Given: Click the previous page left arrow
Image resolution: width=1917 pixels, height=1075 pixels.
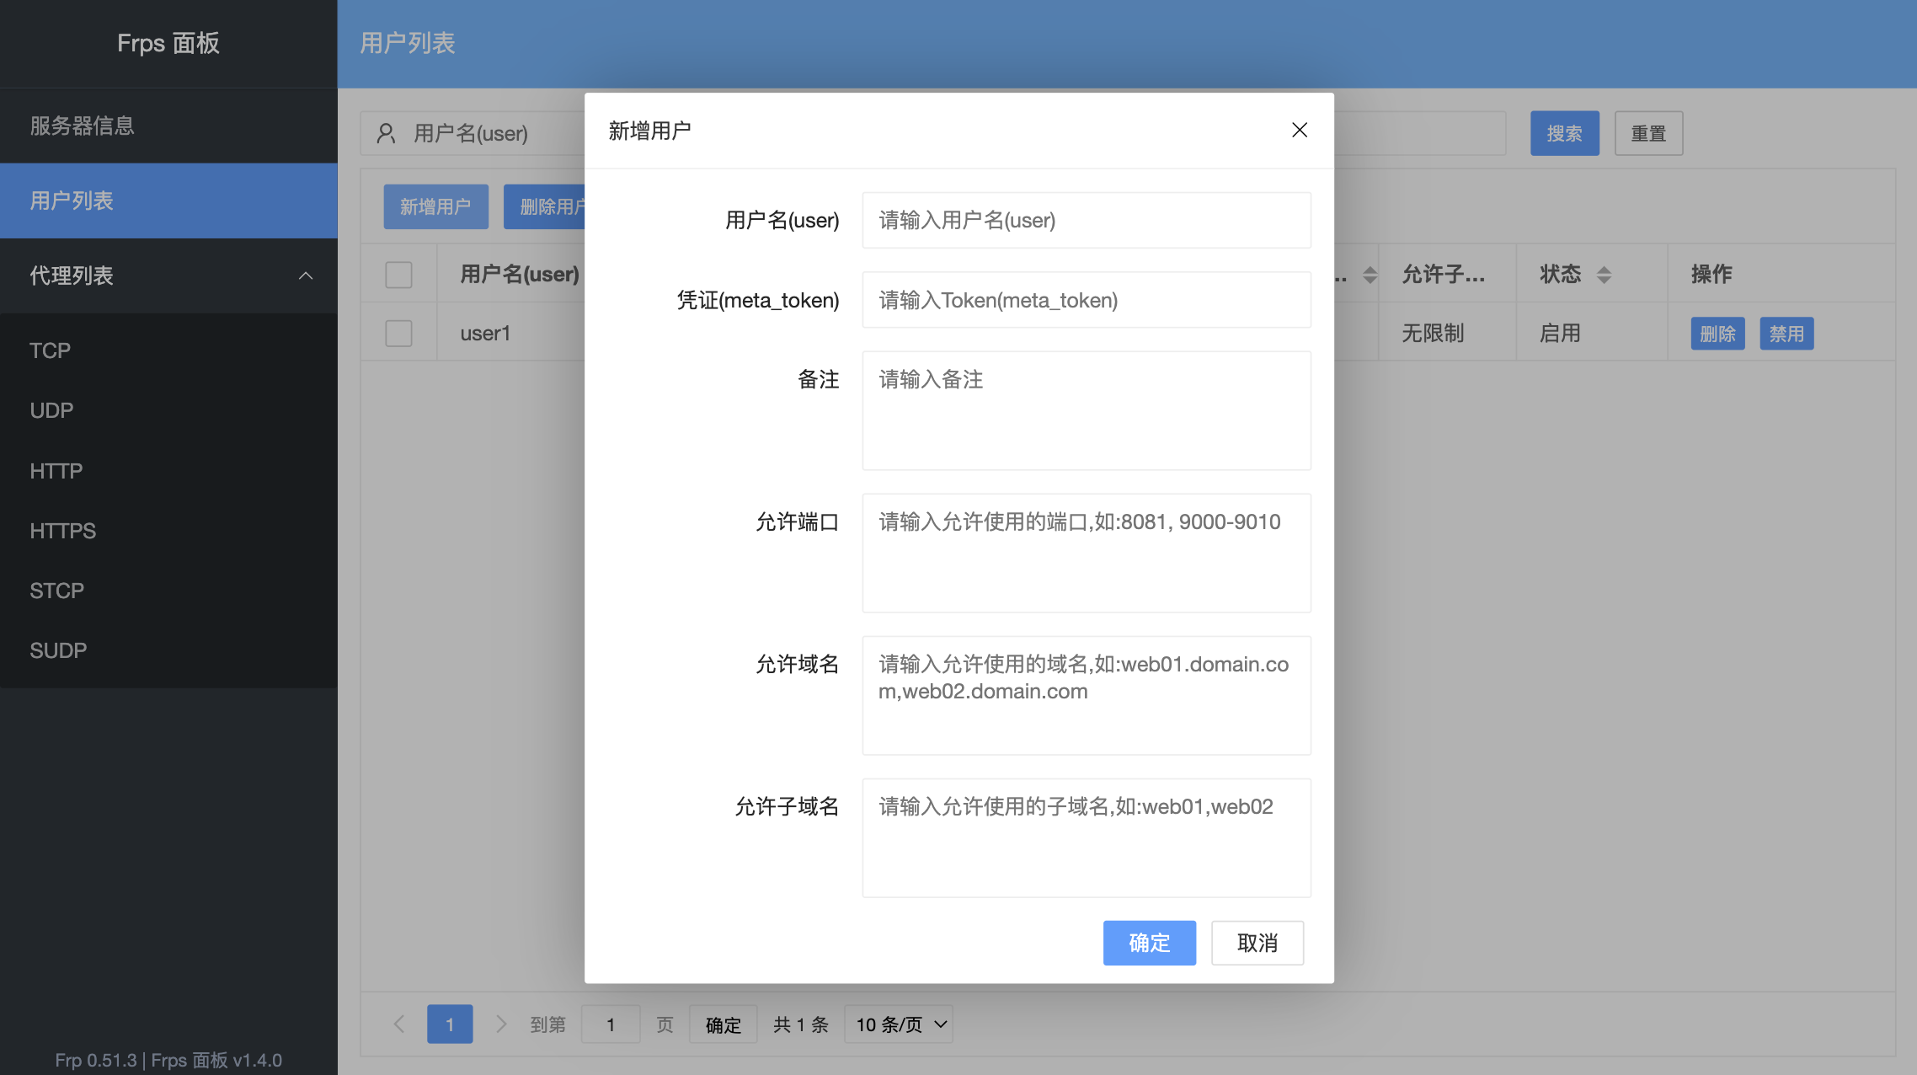Looking at the screenshot, I should tap(398, 1024).
